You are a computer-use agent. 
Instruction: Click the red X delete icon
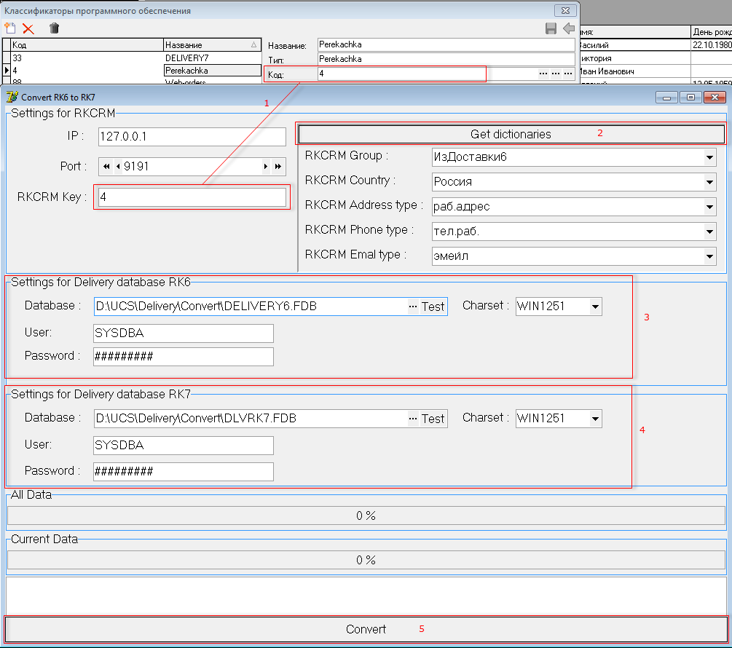point(28,28)
